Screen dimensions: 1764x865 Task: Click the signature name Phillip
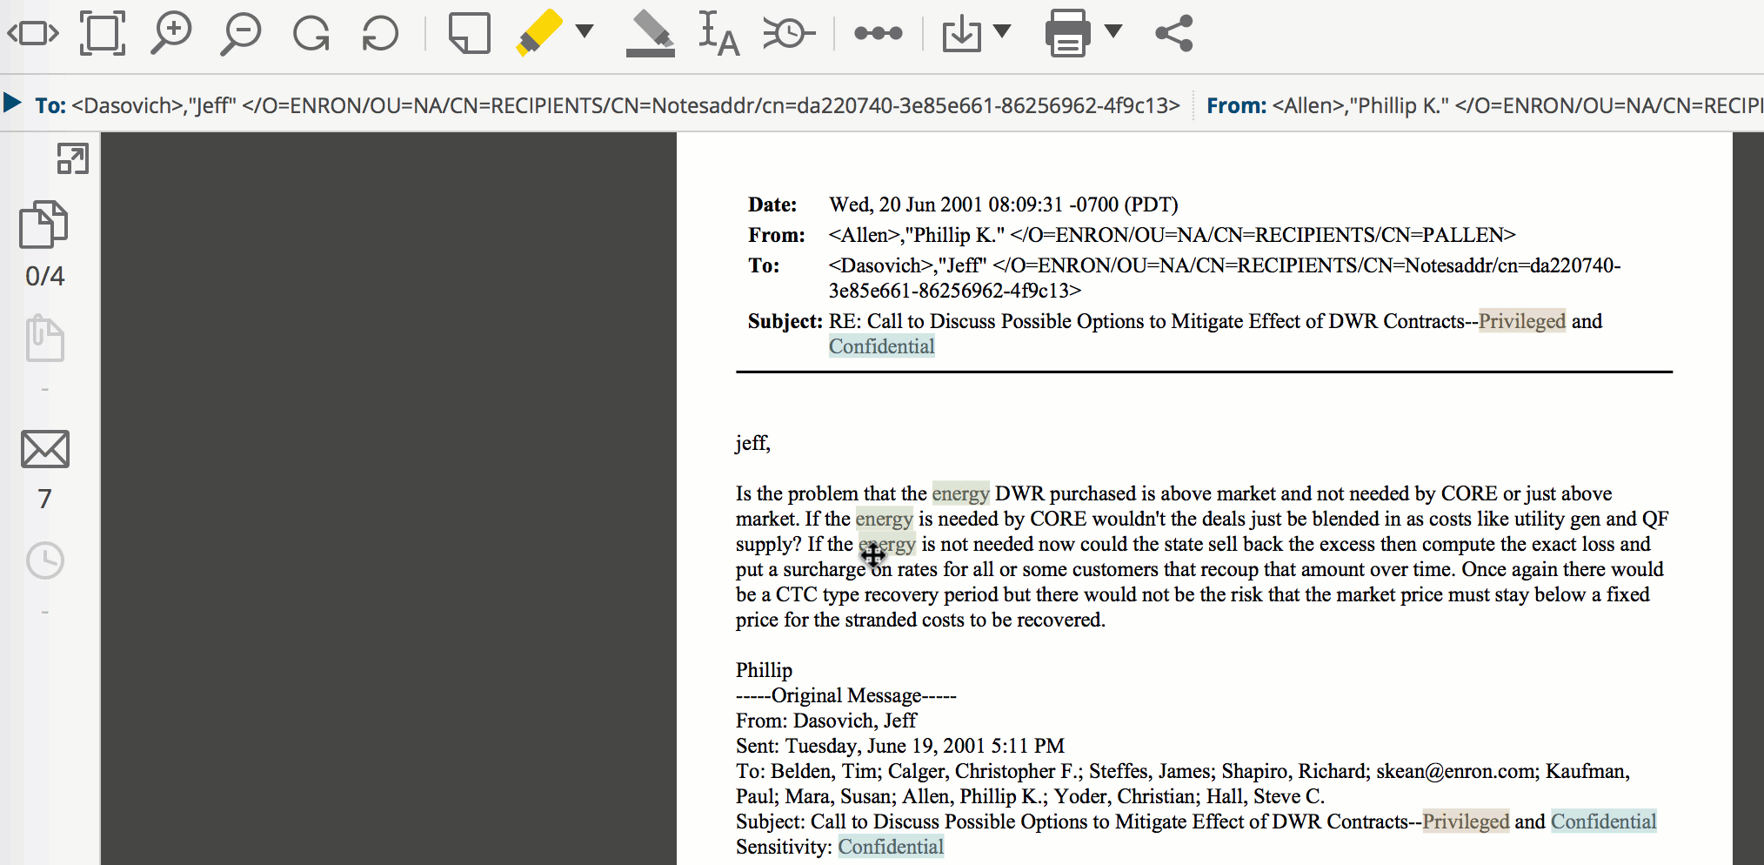764,670
